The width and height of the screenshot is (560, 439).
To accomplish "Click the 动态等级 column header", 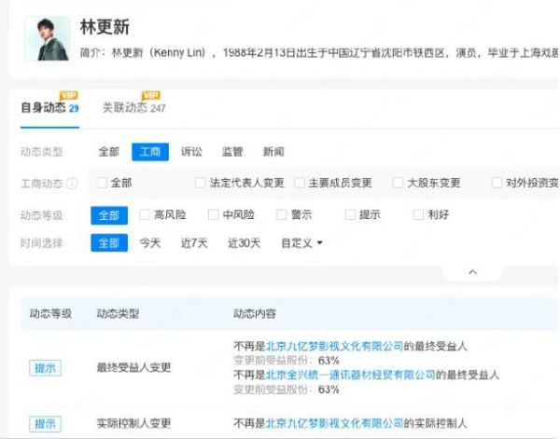I will coord(50,314).
